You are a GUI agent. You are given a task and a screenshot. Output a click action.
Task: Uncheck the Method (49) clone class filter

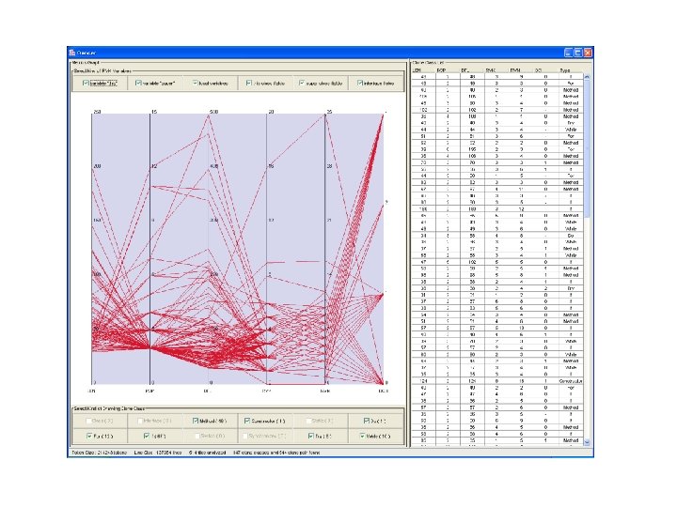coord(196,421)
